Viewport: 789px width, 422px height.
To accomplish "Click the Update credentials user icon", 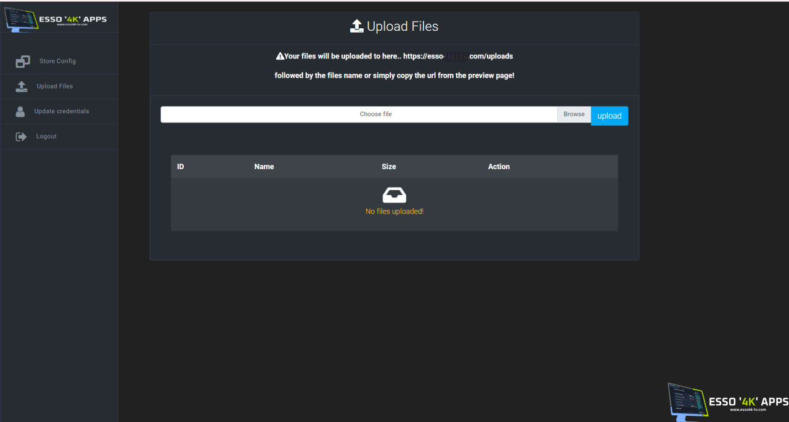I will [20, 111].
